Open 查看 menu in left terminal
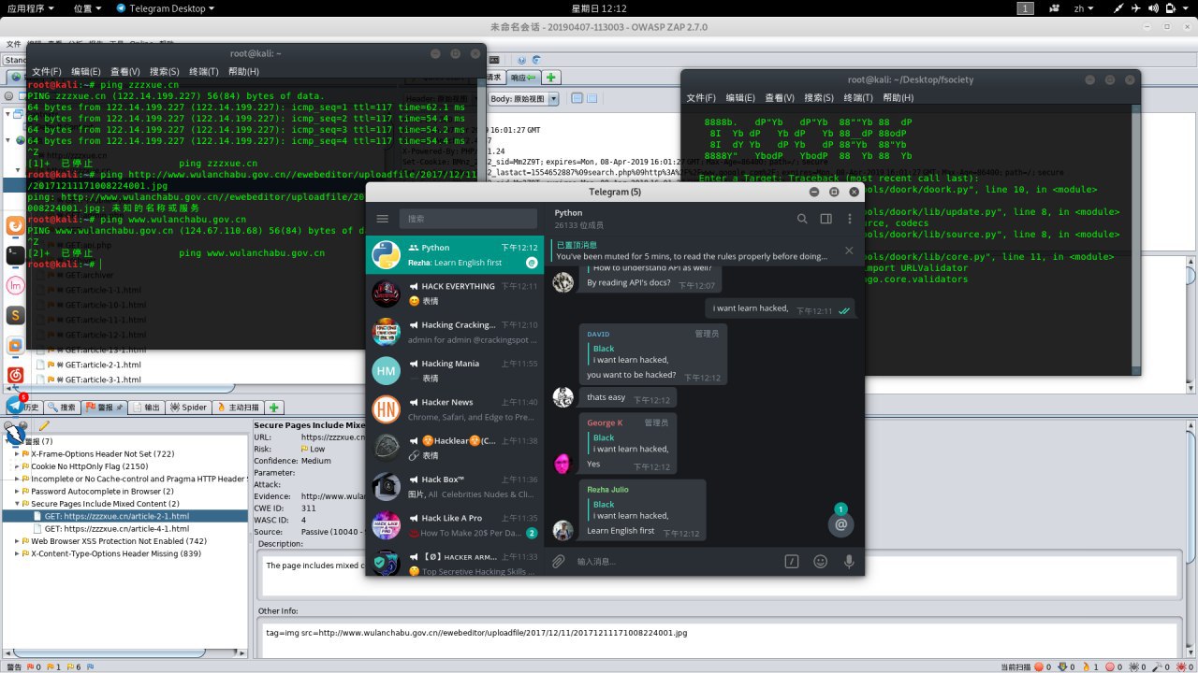Screen dimensions: 1198x673 (x=124, y=71)
